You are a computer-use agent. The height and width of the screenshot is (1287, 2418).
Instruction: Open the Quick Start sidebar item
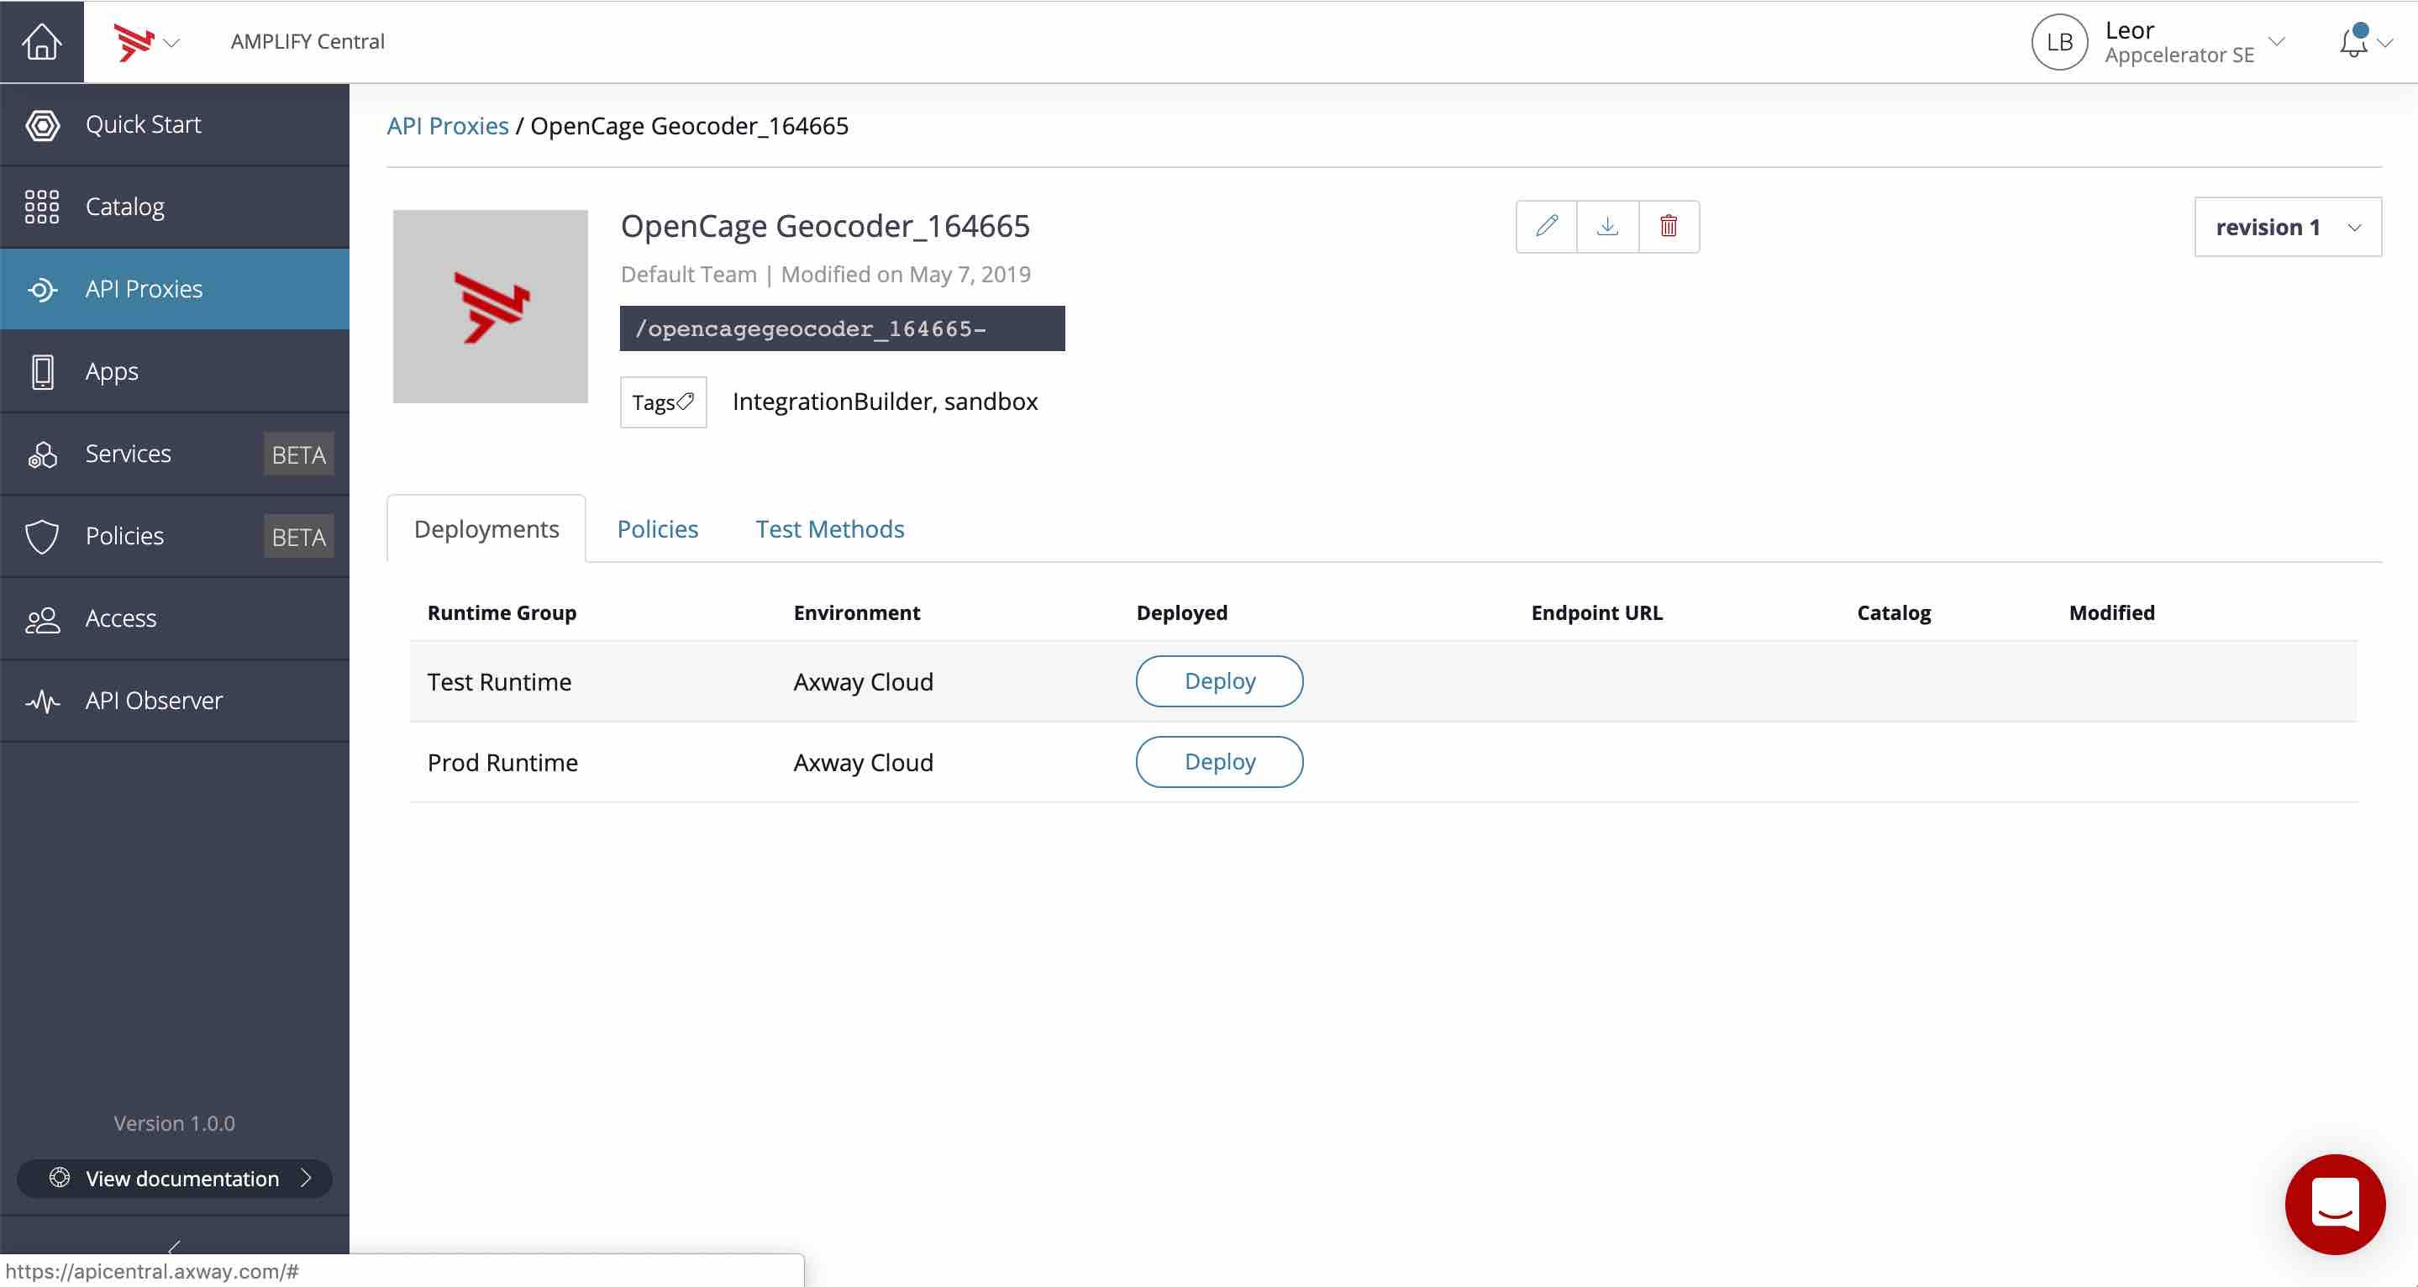(175, 125)
